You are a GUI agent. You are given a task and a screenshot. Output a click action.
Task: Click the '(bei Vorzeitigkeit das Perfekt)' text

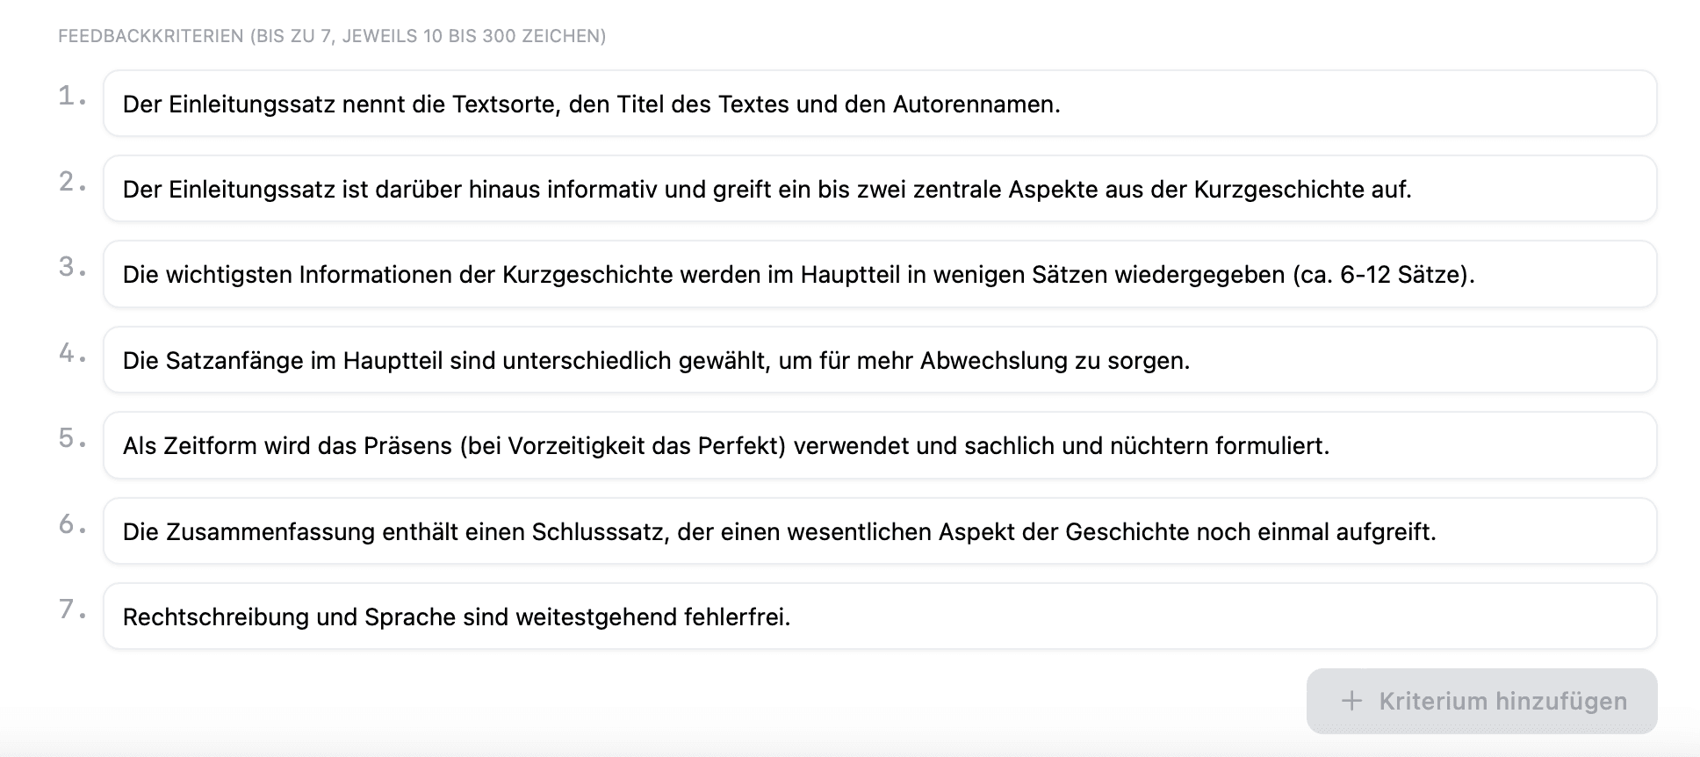pos(622,446)
